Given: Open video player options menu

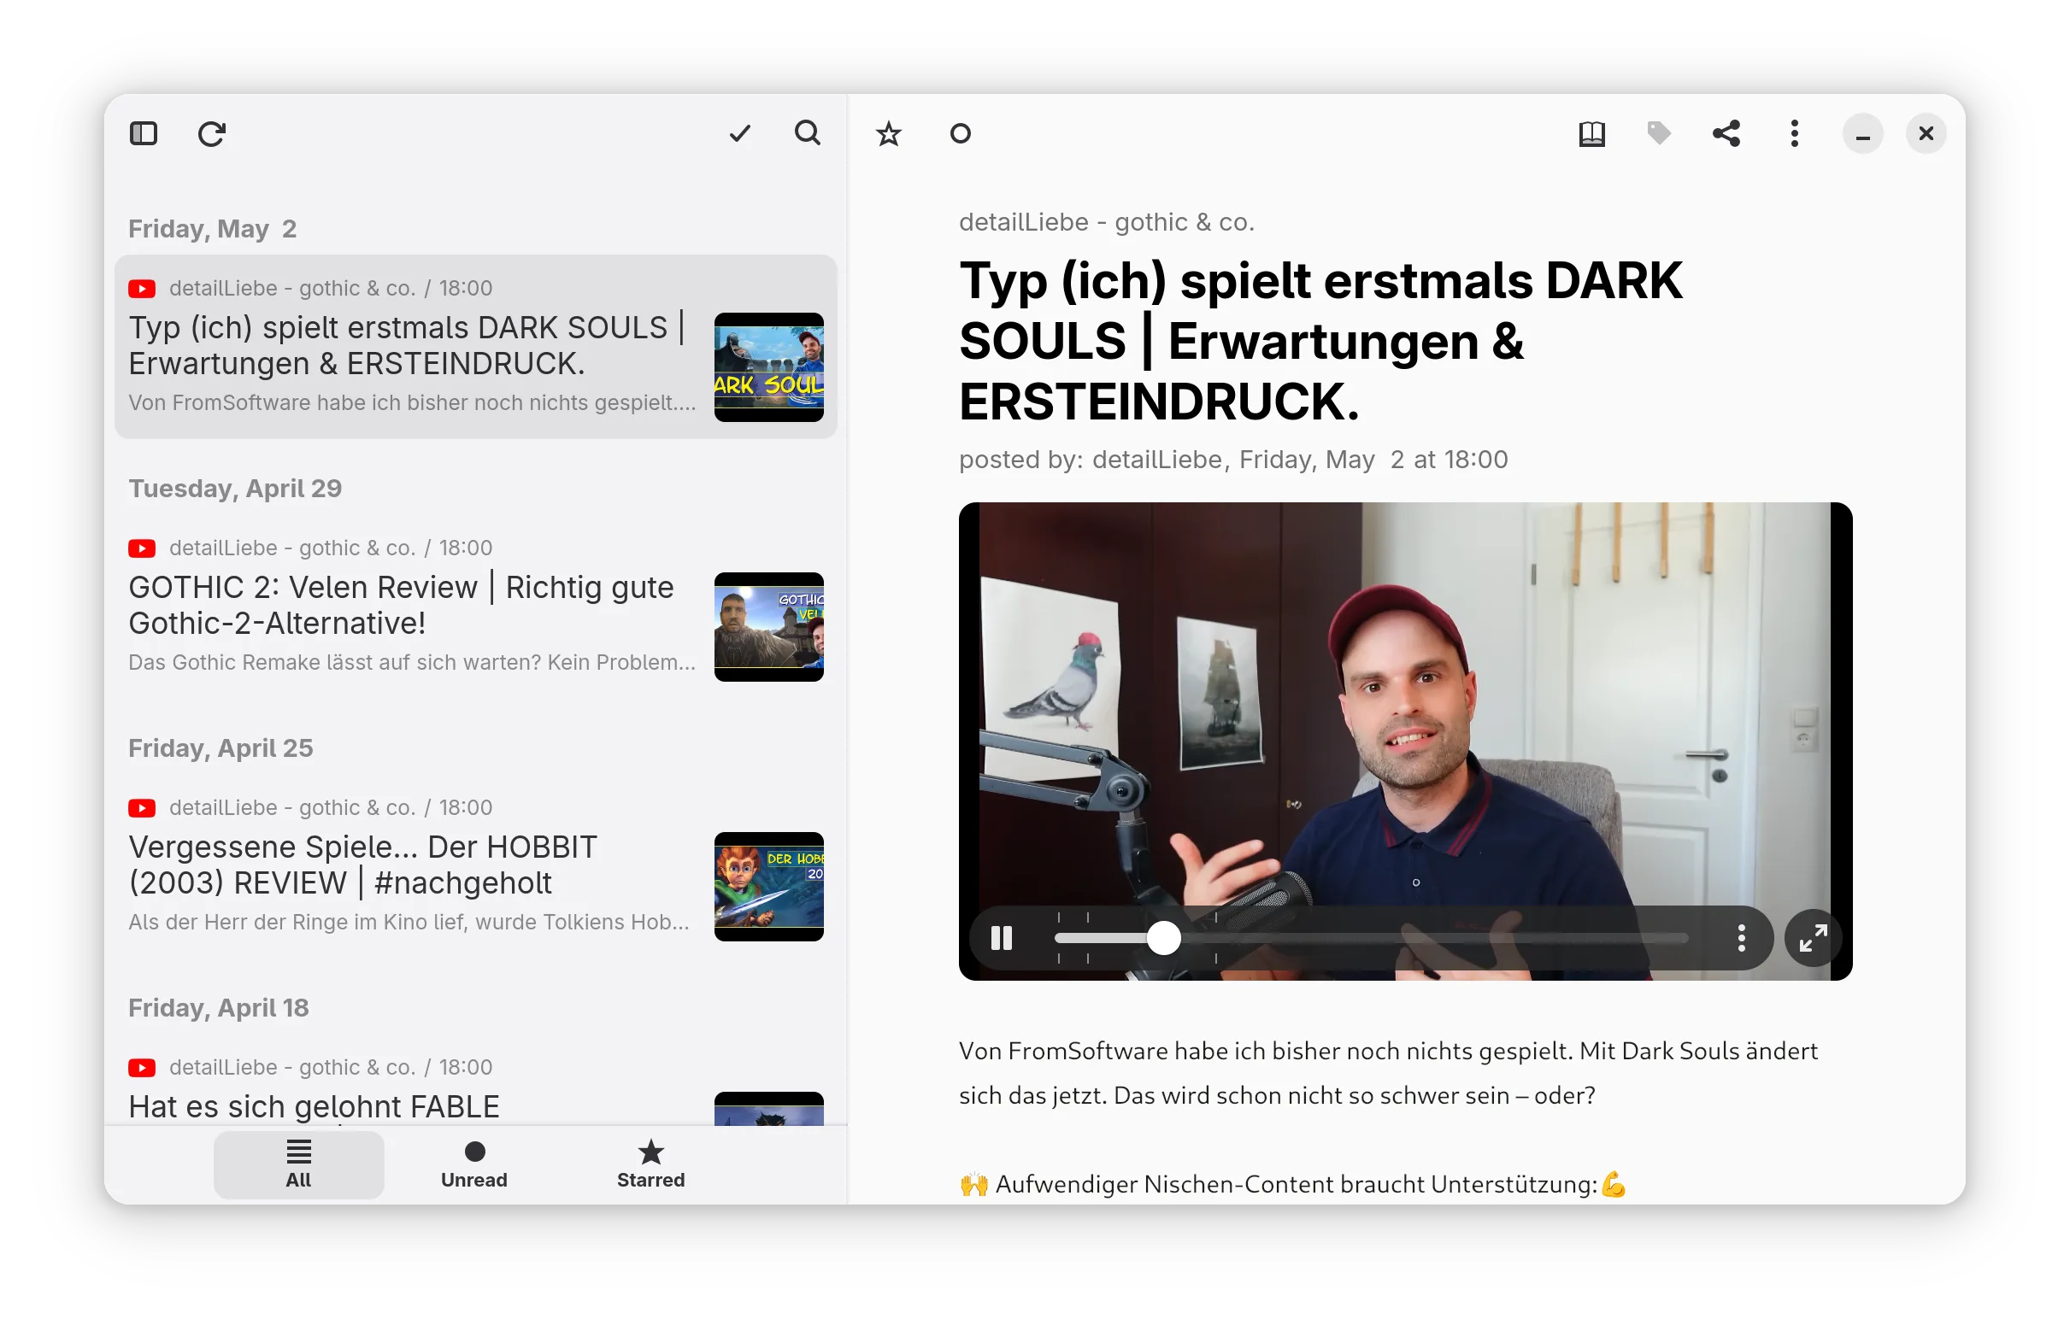Looking at the screenshot, I should (1742, 938).
